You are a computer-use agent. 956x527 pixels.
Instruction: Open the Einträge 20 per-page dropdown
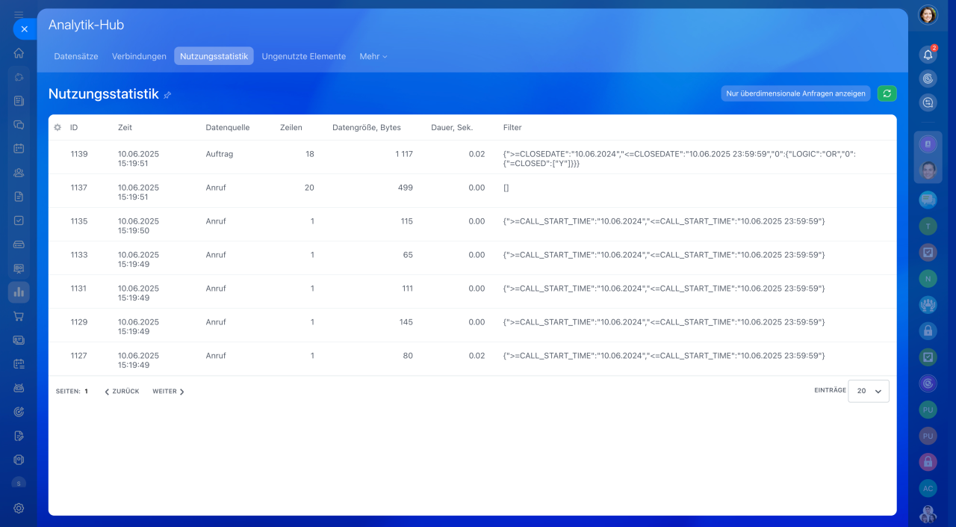click(869, 391)
